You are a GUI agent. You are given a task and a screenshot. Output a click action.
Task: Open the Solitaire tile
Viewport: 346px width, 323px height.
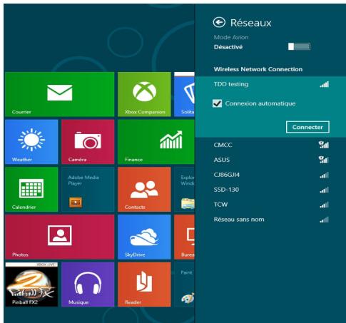coord(184,94)
